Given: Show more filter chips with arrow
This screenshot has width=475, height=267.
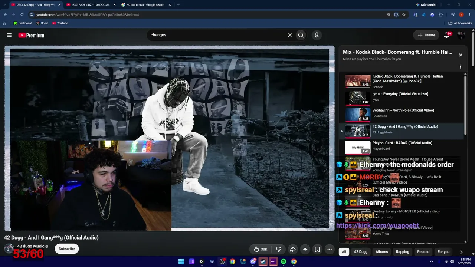Looking at the screenshot, I should click(x=461, y=252).
